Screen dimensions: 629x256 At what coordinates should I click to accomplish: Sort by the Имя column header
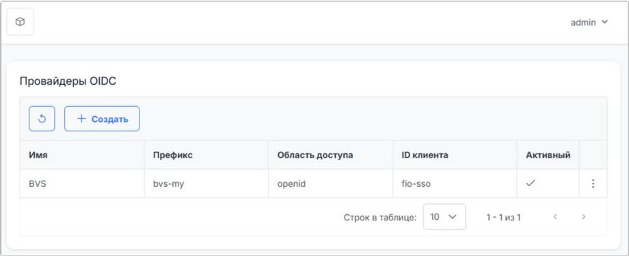click(x=38, y=155)
